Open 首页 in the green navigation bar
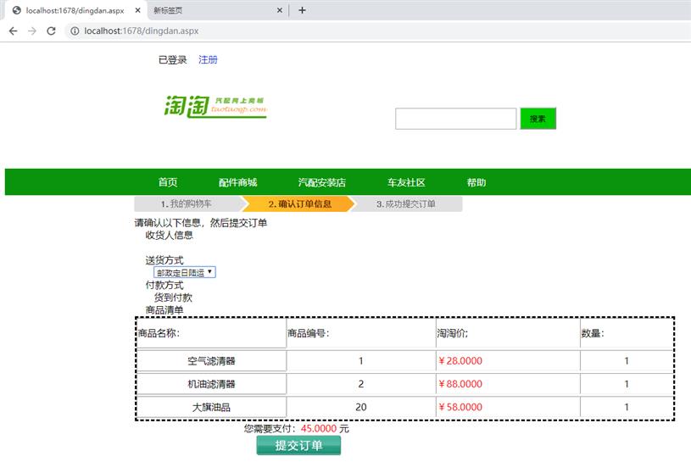 168,182
